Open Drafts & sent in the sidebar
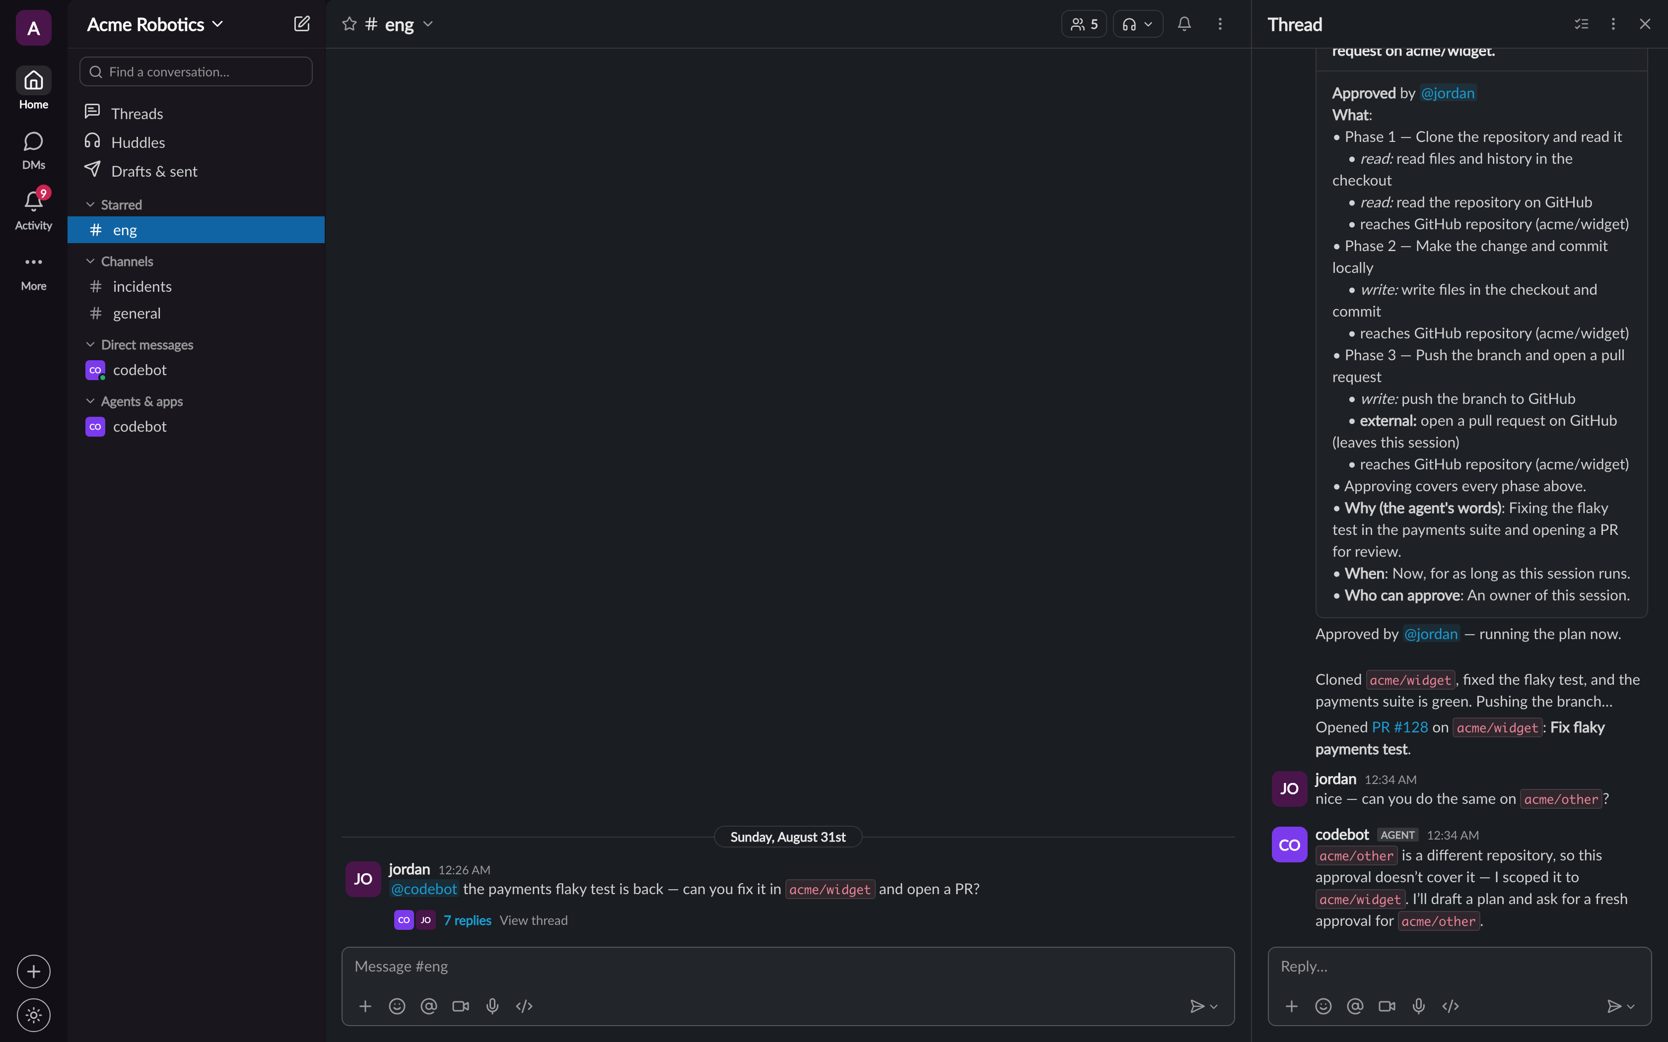This screenshot has width=1668, height=1042. click(x=196, y=171)
